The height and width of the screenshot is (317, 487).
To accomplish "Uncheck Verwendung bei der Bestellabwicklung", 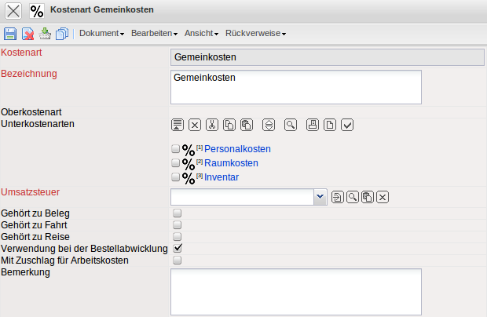I will pyautogui.click(x=178, y=248).
